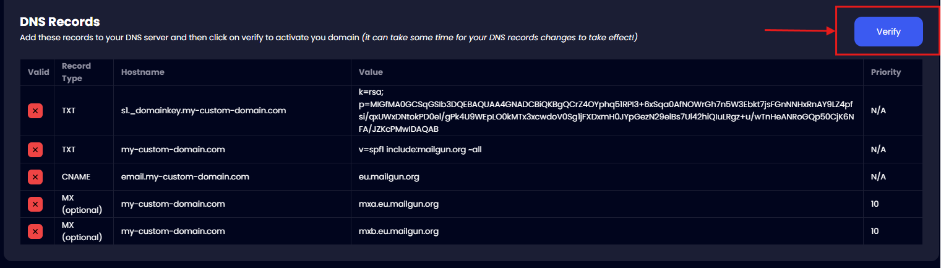Click the Valid column header

(x=38, y=72)
